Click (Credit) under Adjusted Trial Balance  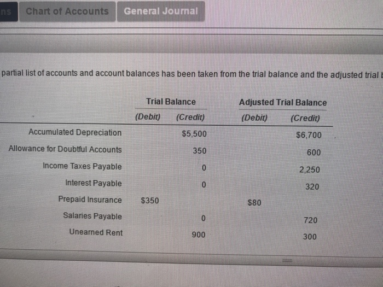coord(305,118)
